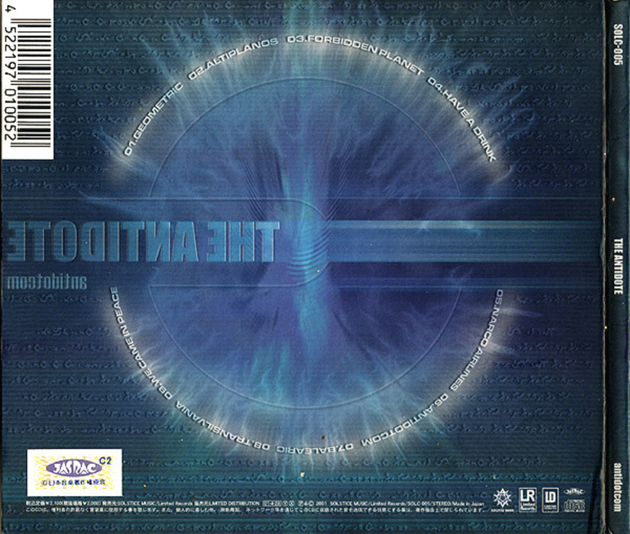
Task: Click antidotcom text on the spine
Action: pyautogui.click(x=618, y=486)
